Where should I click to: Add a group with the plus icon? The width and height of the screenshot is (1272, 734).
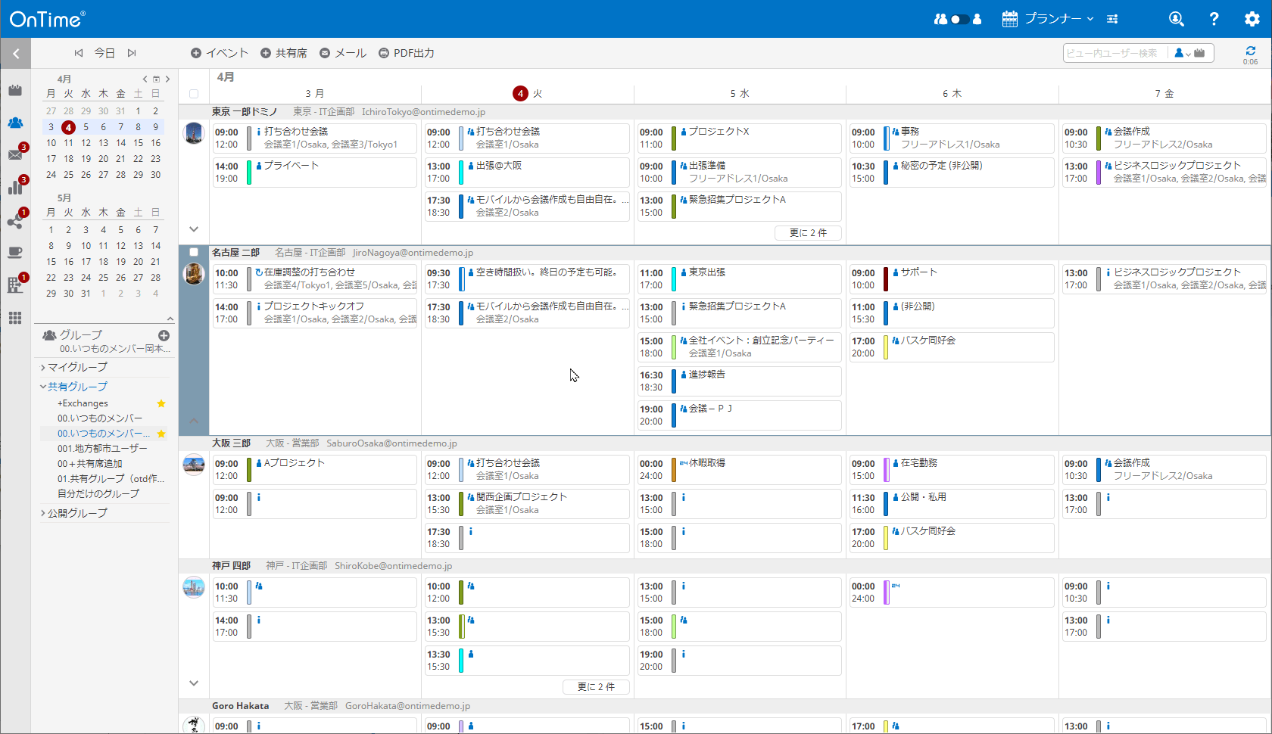click(x=164, y=335)
